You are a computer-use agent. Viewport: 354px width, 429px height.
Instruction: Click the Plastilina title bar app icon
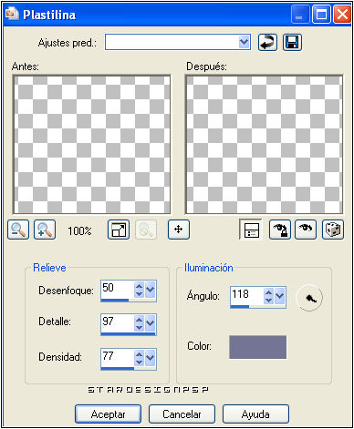pyautogui.click(x=12, y=14)
